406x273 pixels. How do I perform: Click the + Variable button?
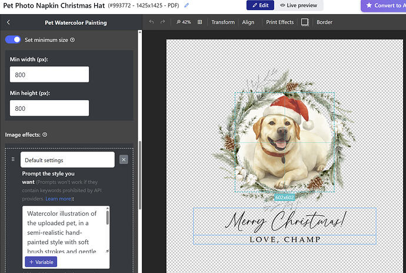(x=41, y=262)
